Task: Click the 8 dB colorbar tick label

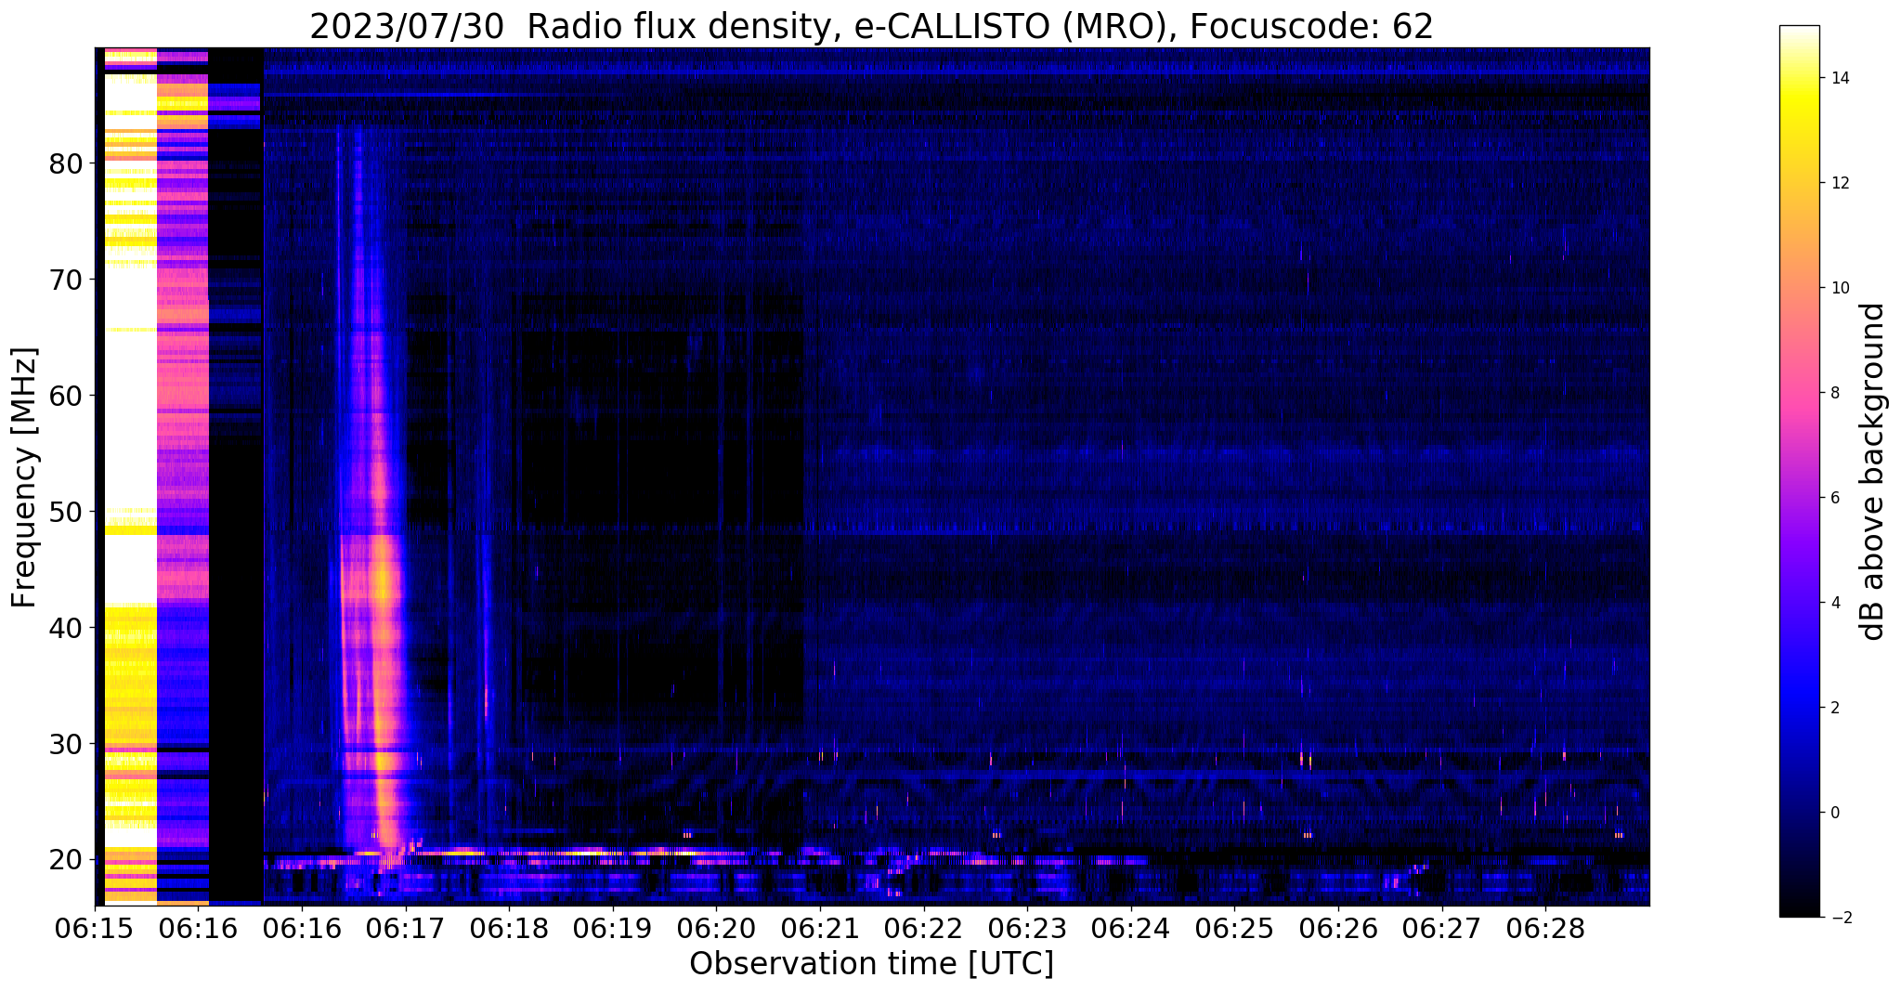Action: pos(1834,393)
